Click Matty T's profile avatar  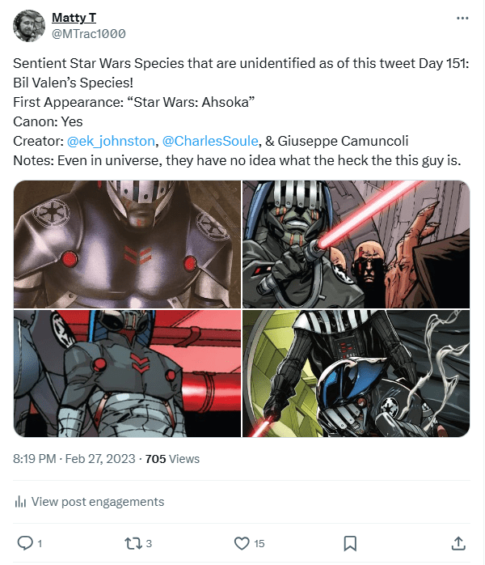pyautogui.click(x=29, y=26)
